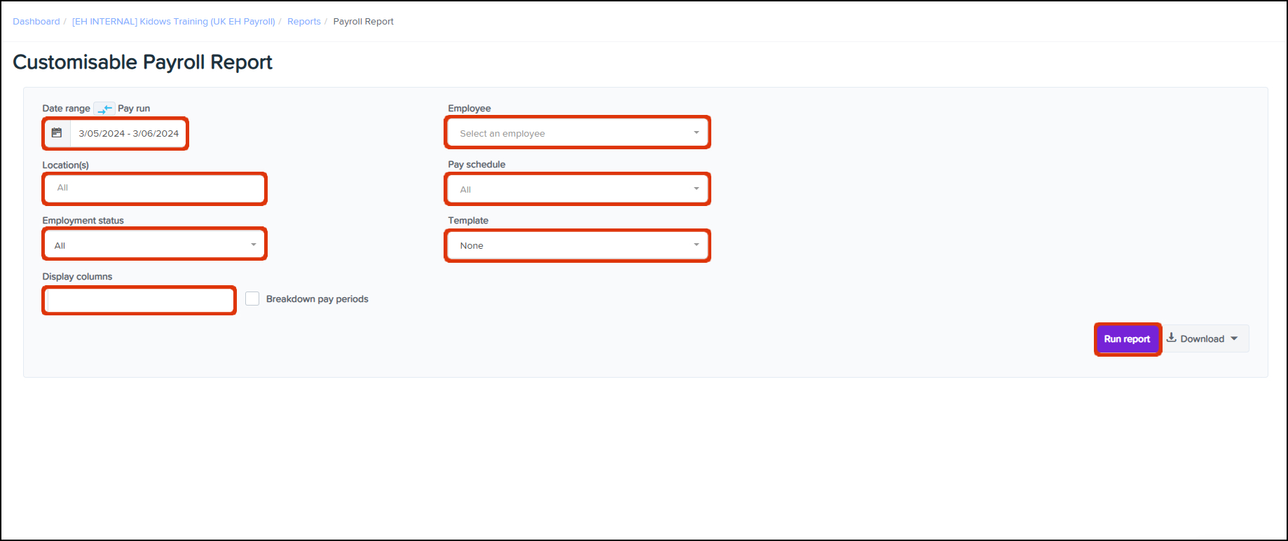The image size is (1288, 541).
Task: Click the download tray icon
Action: tap(1171, 338)
